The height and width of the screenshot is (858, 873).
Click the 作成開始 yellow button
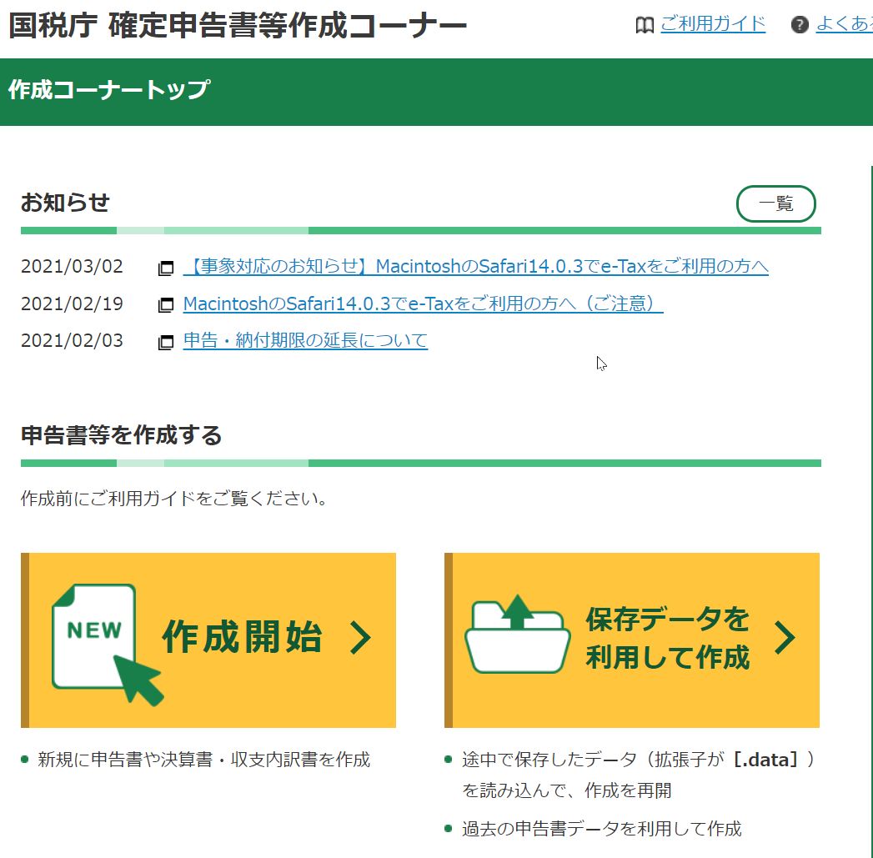(208, 640)
